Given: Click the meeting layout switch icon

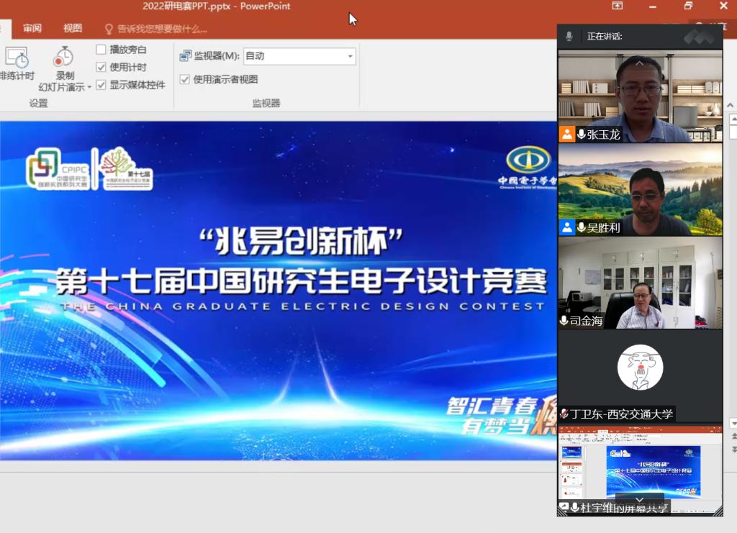Looking at the screenshot, I should [x=700, y=37].
